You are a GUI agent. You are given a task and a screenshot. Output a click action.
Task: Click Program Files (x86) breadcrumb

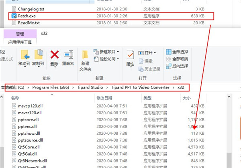pos(51,87)
